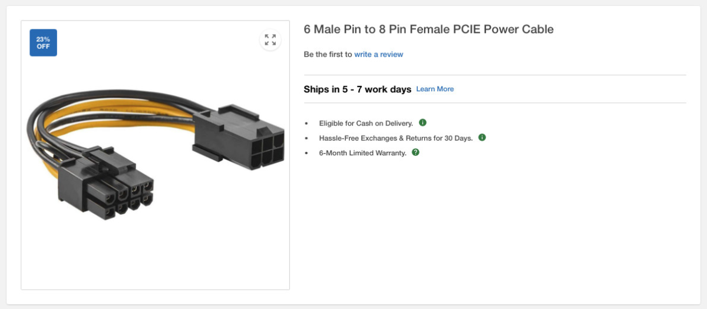Click bullet point beside 6-Month Limited Warranty
The image size is (707, 309).
306,153
